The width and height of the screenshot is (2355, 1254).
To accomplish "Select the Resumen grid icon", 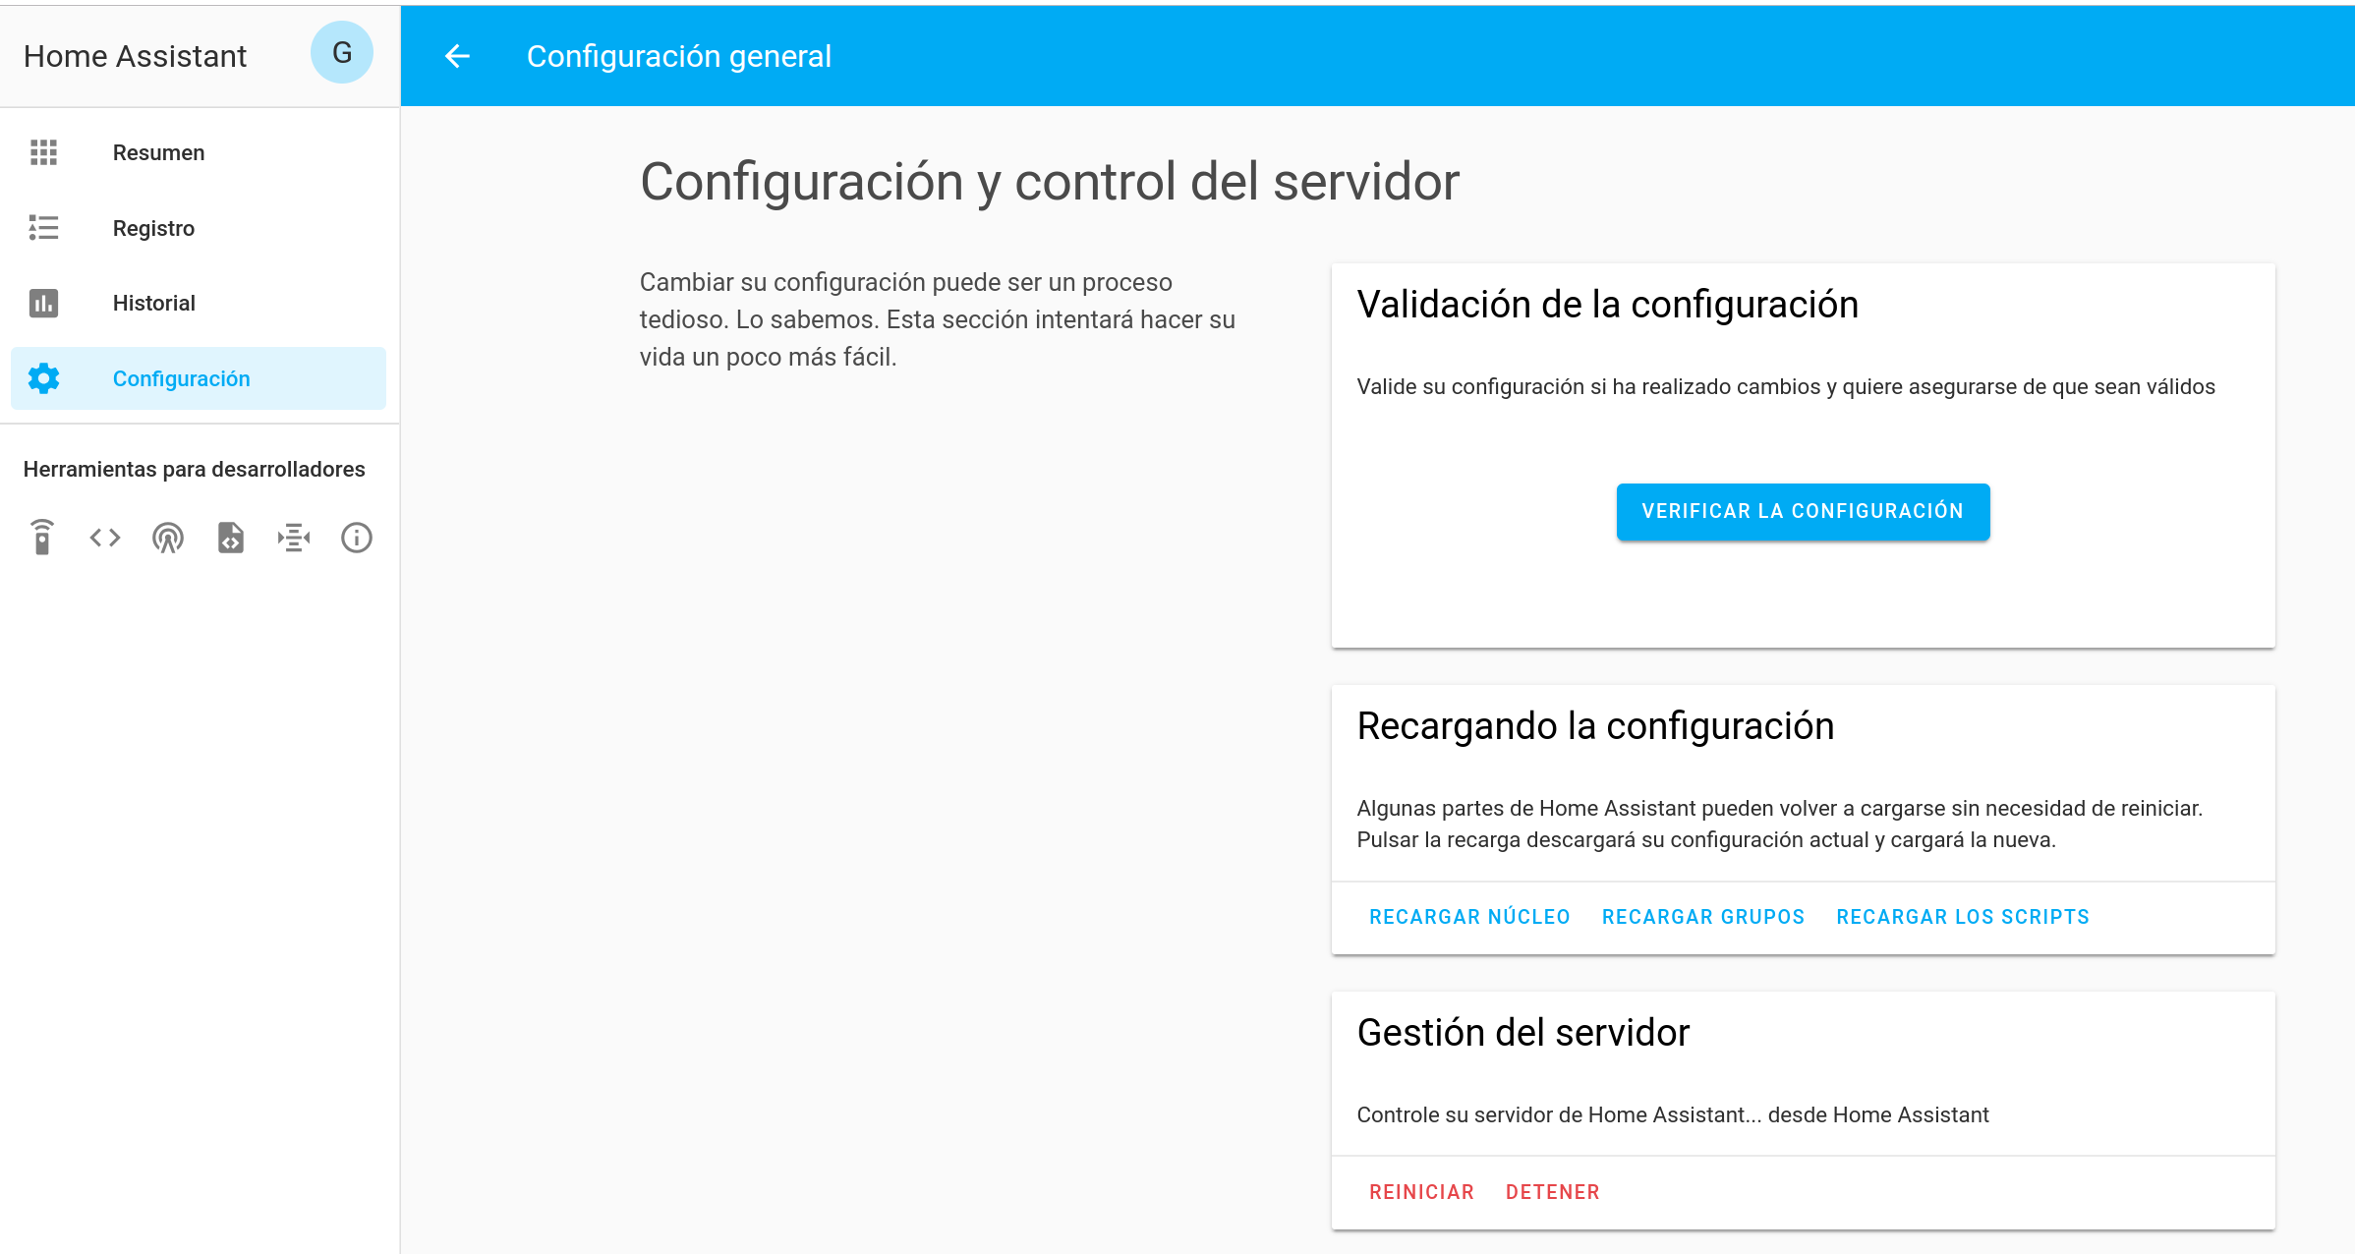I will (43, 152).
